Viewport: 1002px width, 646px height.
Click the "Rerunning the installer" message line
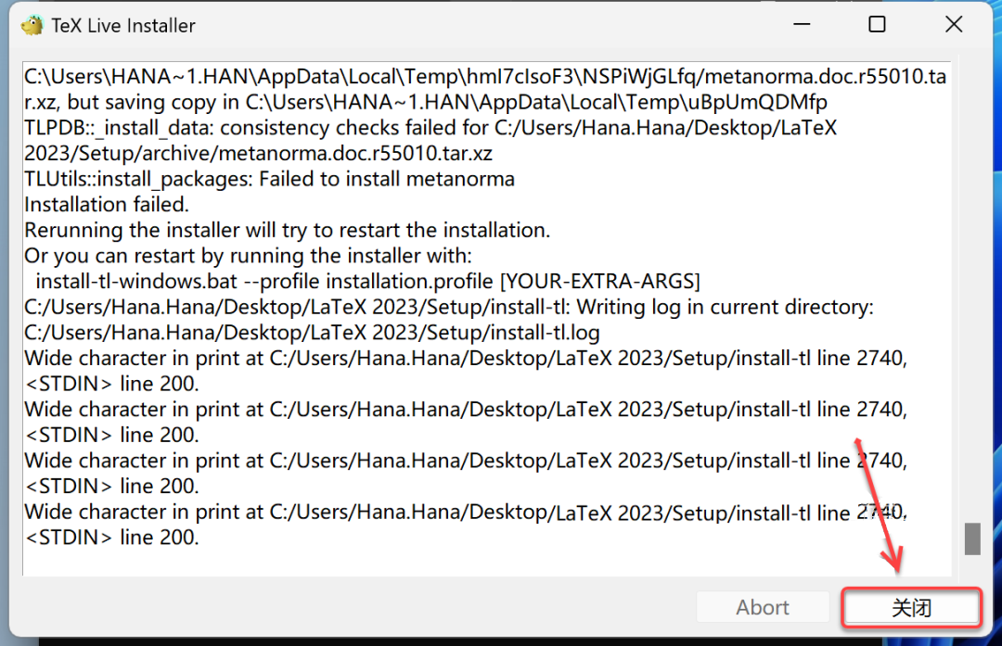pyautogui.click(x=288, y=230)
